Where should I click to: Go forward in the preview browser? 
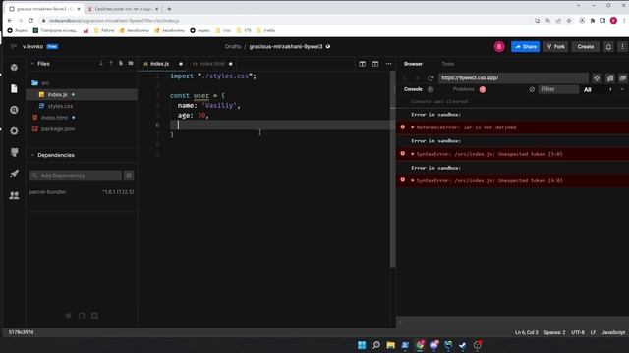pyautogui.click(x=417, y=78)
